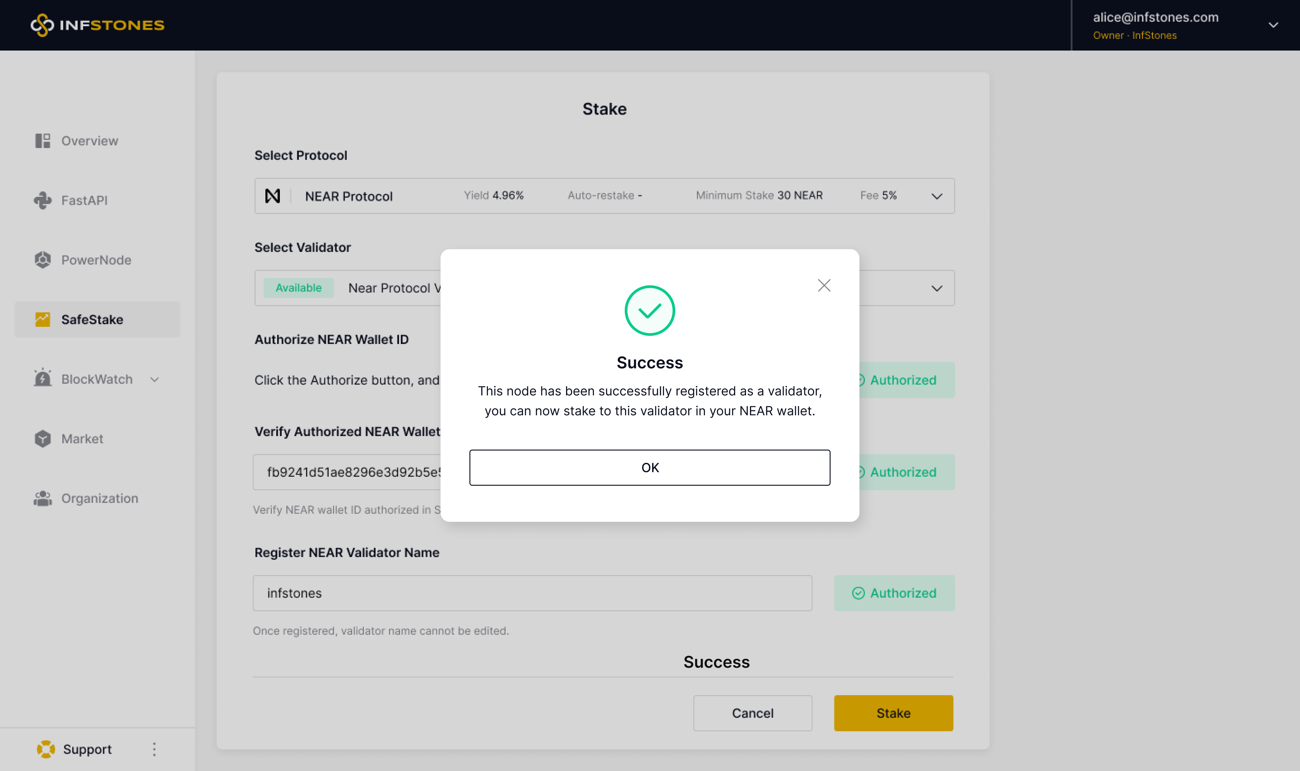Click the BlockWatch alarm icon

(x=43, y=379)
